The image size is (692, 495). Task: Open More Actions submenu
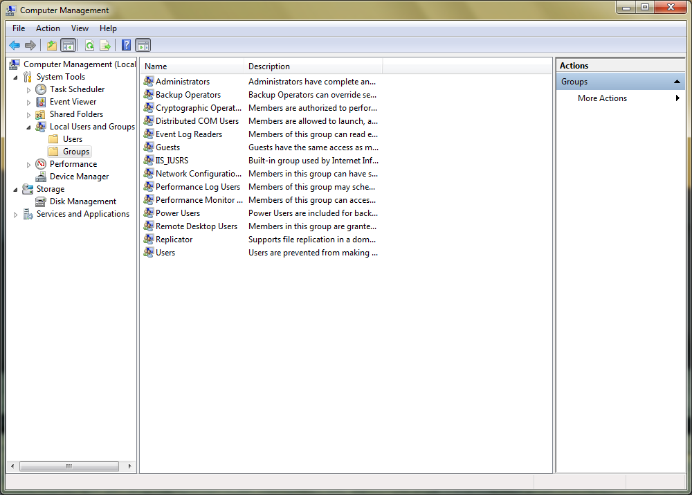pos(620,98)
